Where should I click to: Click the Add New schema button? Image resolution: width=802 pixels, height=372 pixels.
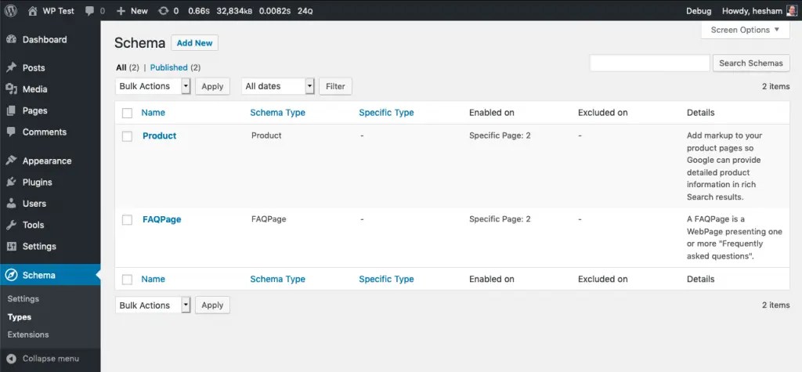point(195,43)
